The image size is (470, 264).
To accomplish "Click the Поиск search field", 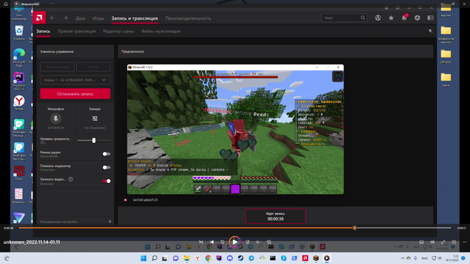I will click(344, 18).
